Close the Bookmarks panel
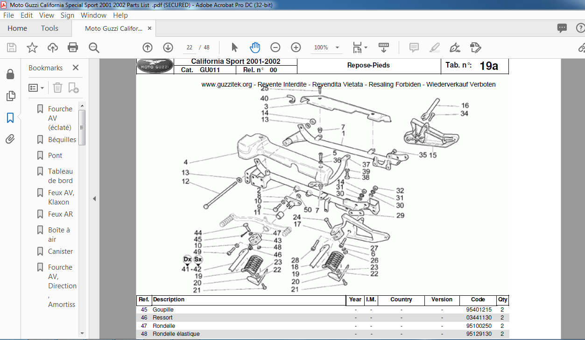Screen dimensions: 585x340 click(76, 68)
